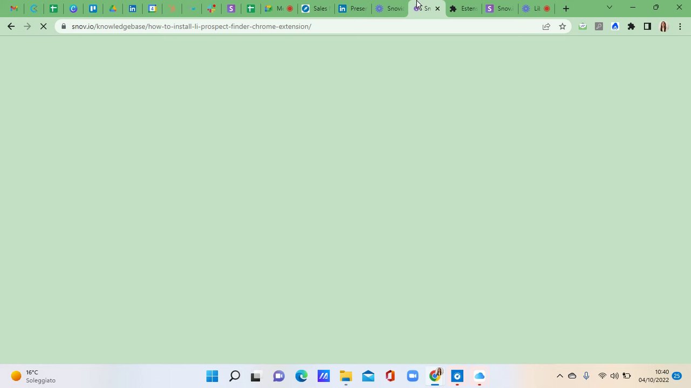Toggle the browser side panel

pos(647,26)
